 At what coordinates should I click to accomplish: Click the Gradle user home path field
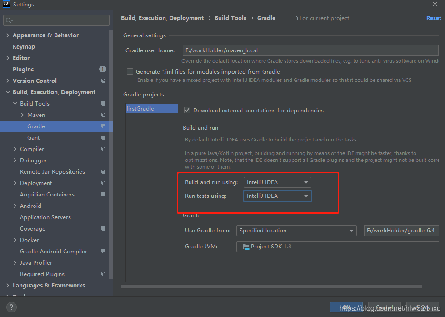310,50
